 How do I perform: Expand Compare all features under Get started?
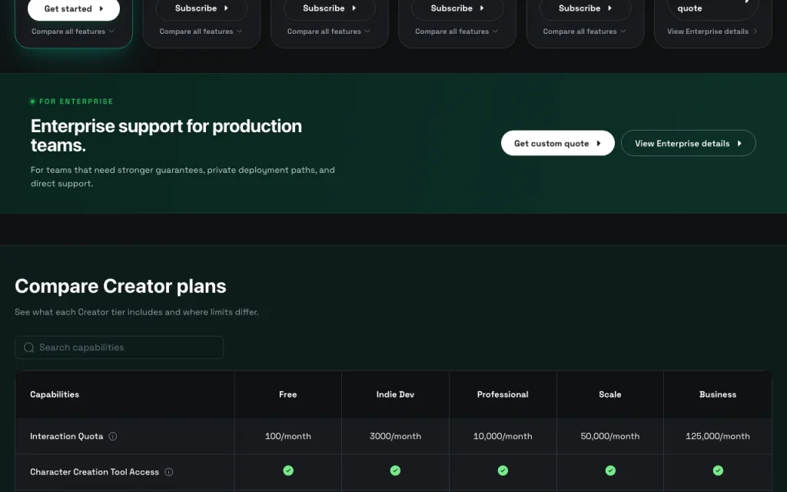73,31
